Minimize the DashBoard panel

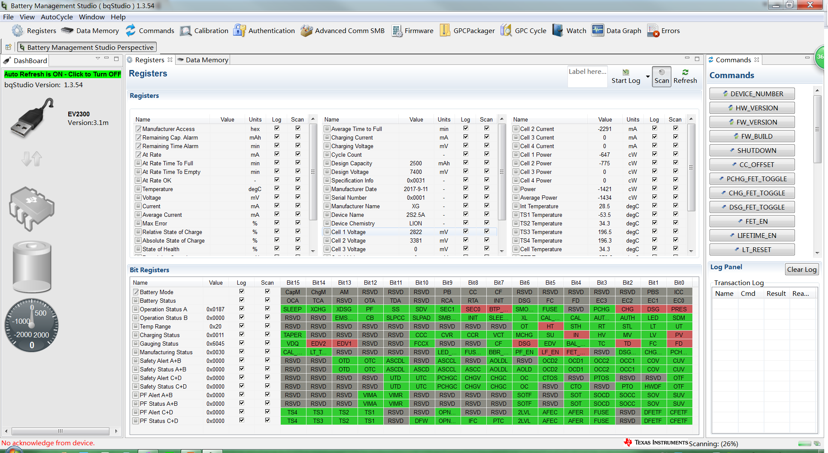coord(106,58)
